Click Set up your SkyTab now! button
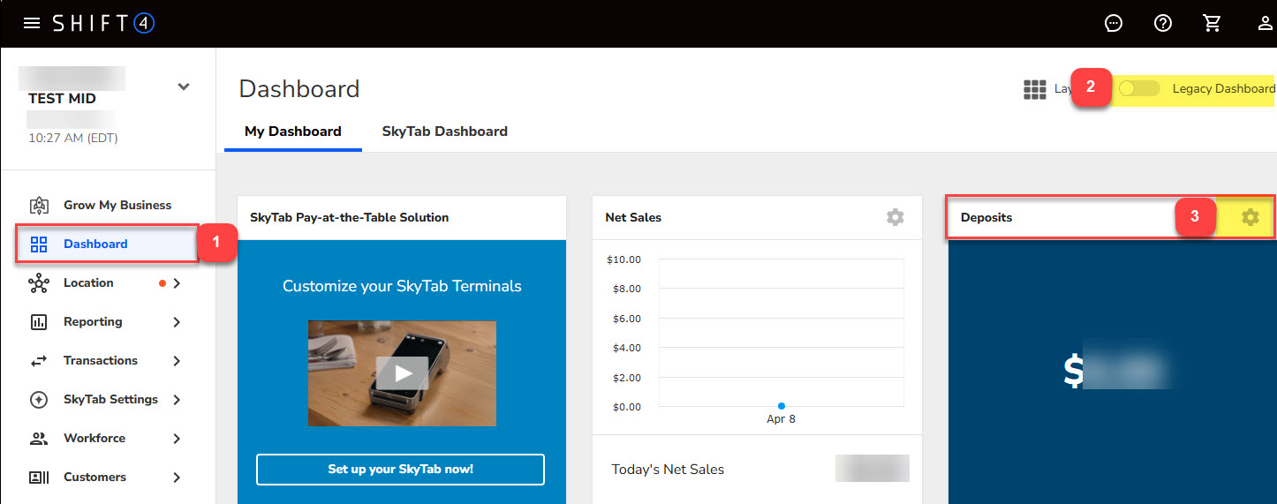Viewport: 1277px width, 504px height. tap(400, 470)
